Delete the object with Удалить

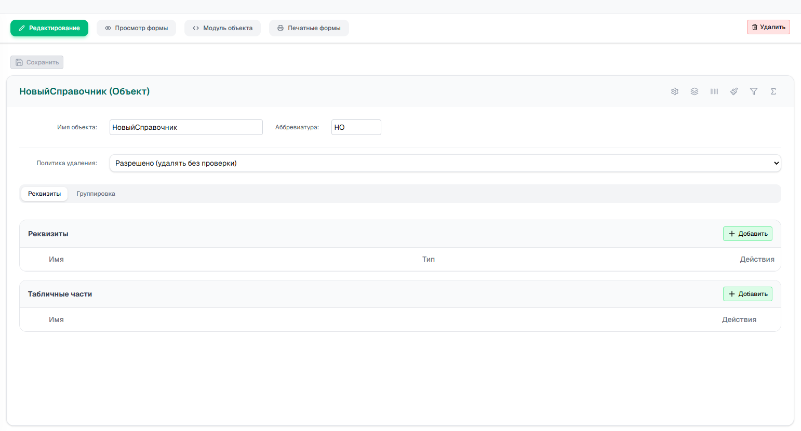click(x=768, y=27)
